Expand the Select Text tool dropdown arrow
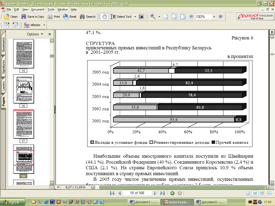Viewport: 275px width, 206px height. [x=135, y=17]
